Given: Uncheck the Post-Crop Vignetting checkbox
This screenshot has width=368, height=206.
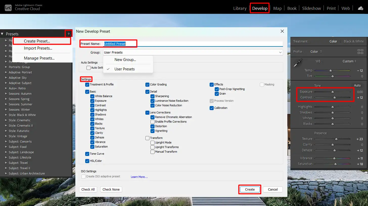Looking at the screenshot, I should pos(217,89).
